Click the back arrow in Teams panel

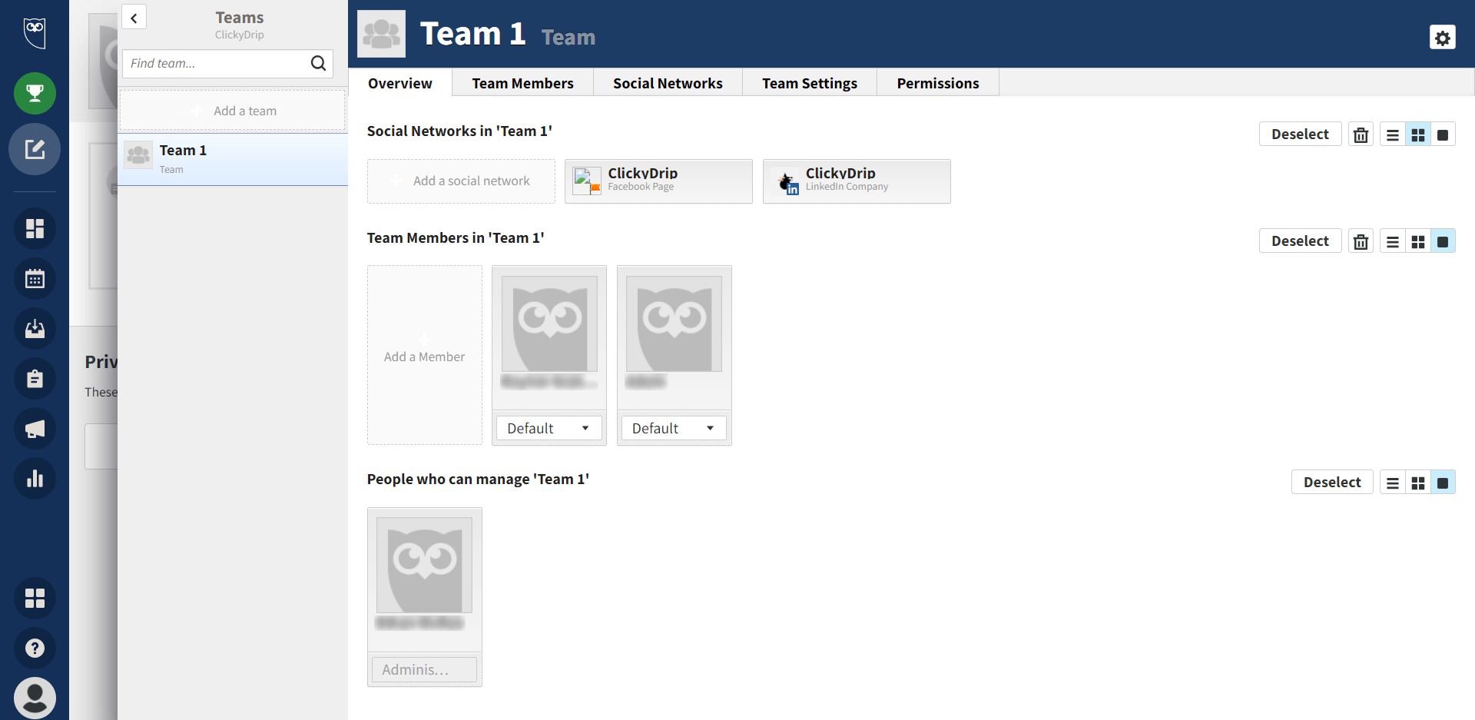click(x=134, y=18)
